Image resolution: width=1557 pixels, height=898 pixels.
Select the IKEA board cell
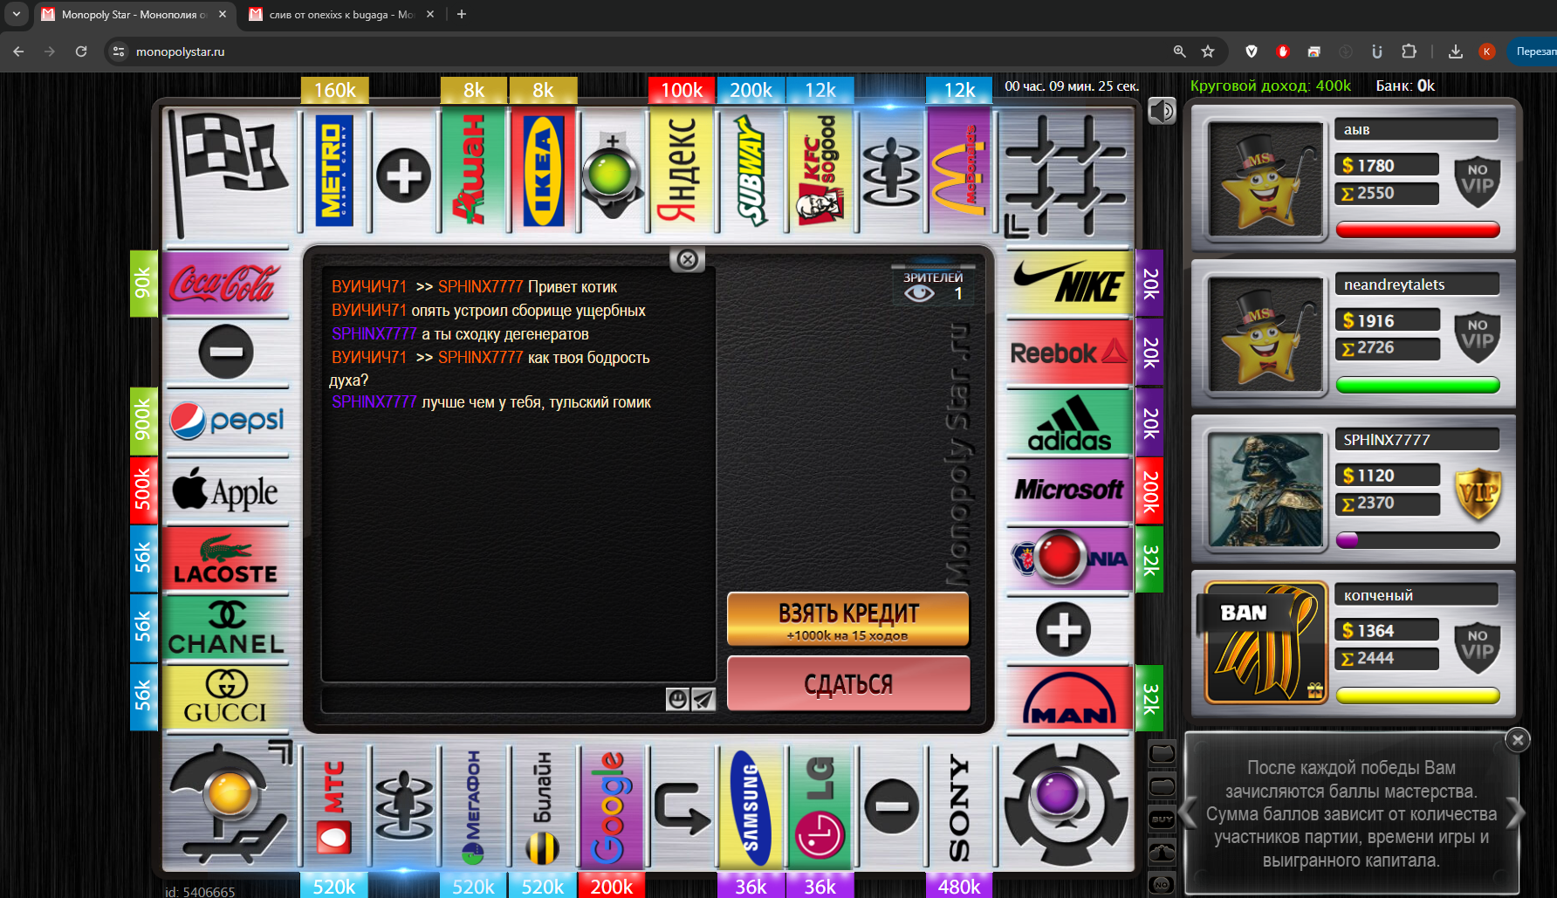(543, 170)
